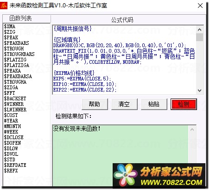210x190 pixels.
Task: Click the code box scroll-up arrow
Action: coord(199,30)
